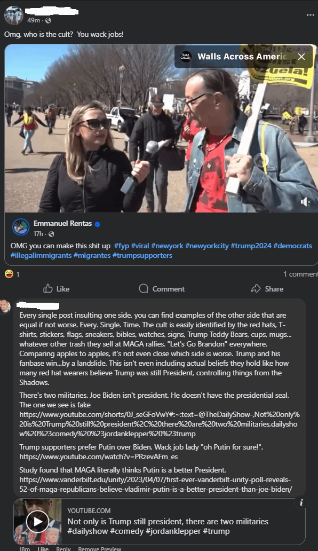Open the #trump2024 hashtag

(251, 246)
